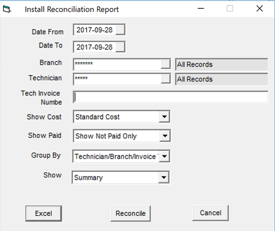Select the Show Not Paid Only combo box

[x=121, y=136]
